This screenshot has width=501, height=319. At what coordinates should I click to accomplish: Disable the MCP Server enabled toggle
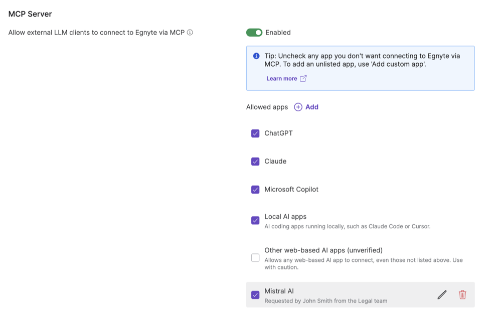pyautogui.click(x=254, y=33)
